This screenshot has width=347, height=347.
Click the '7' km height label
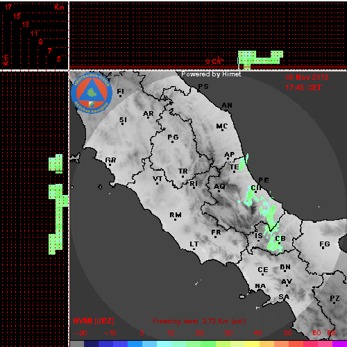(49, 51)
